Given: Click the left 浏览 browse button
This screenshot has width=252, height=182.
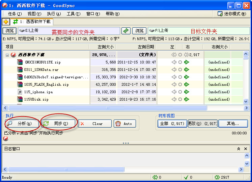Looking at the screenshot, I should point(9,31).
